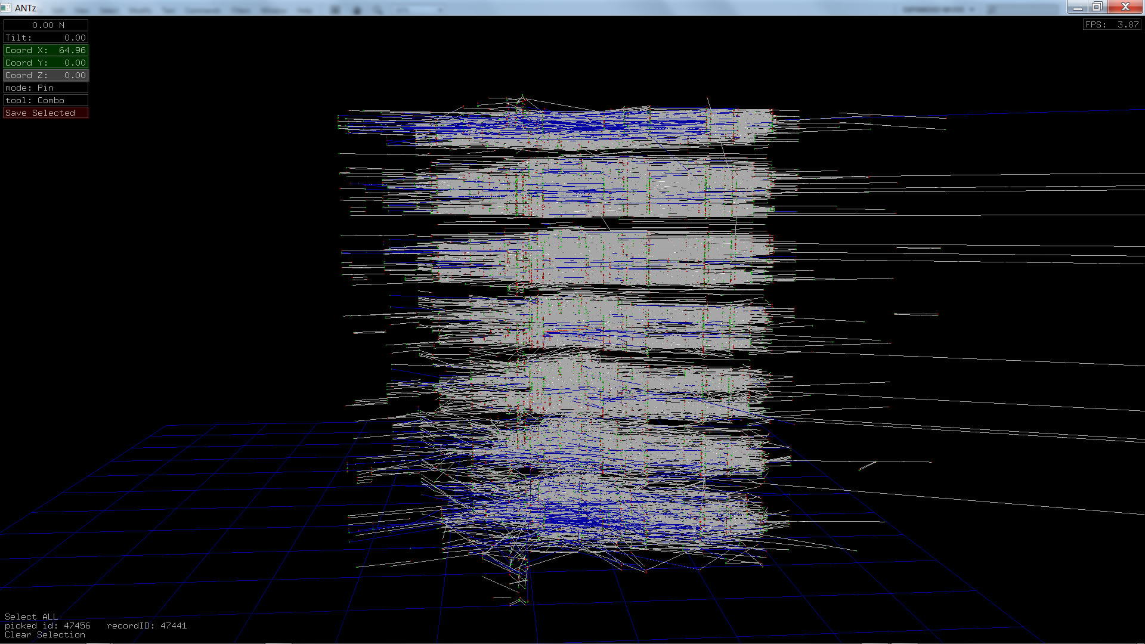Viewport: 1145px width, 644px height.
Task: Click the green Coord Y field
Action: tap(46, 63)
